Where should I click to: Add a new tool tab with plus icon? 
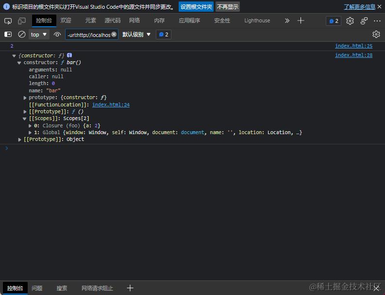301,20
